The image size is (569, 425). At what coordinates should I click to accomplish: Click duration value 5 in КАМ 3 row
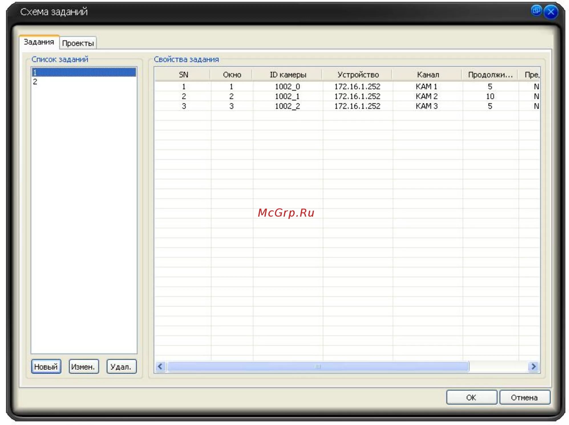click(x=490, y=106)
